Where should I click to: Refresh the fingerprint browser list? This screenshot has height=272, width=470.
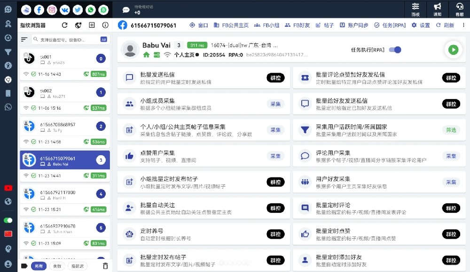point(64,25)
